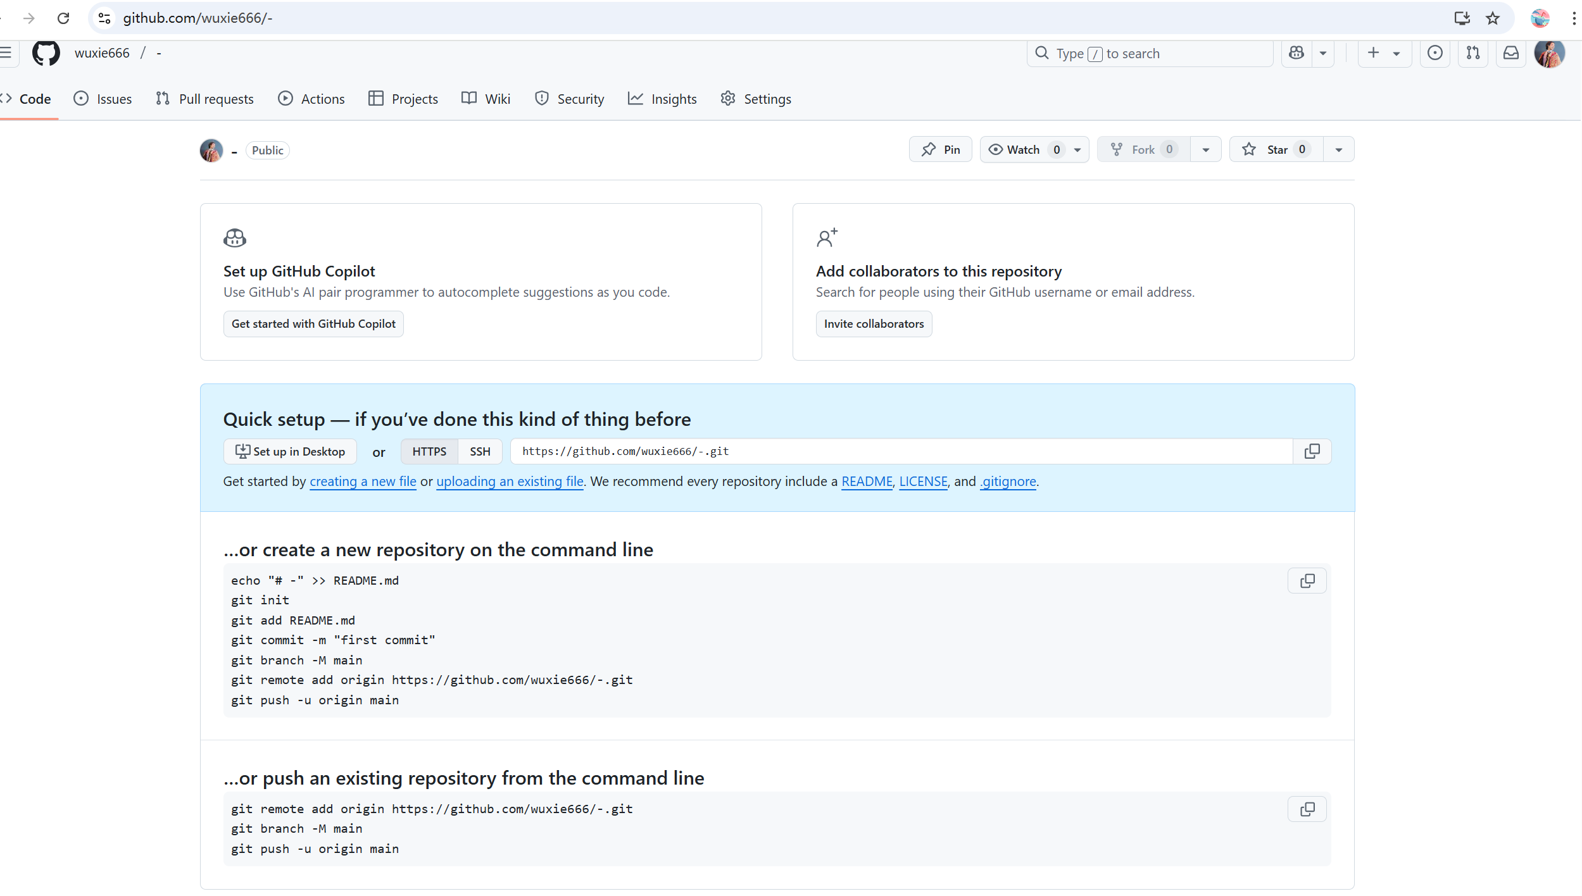Select SSH clone protocol
Screen dimensions: 1582x896
(x=480, y=451)
